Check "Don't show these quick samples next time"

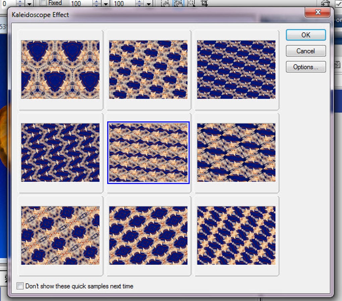(x=20, y=286)
